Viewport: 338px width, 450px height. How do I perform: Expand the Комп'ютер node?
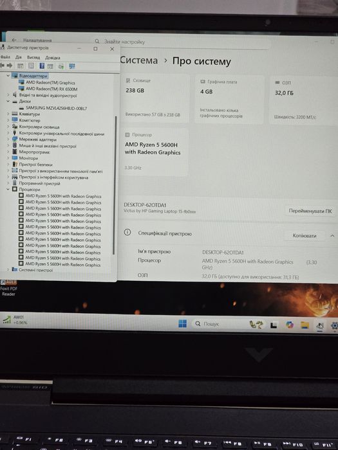pyautogui.click(x=8, y=120)
